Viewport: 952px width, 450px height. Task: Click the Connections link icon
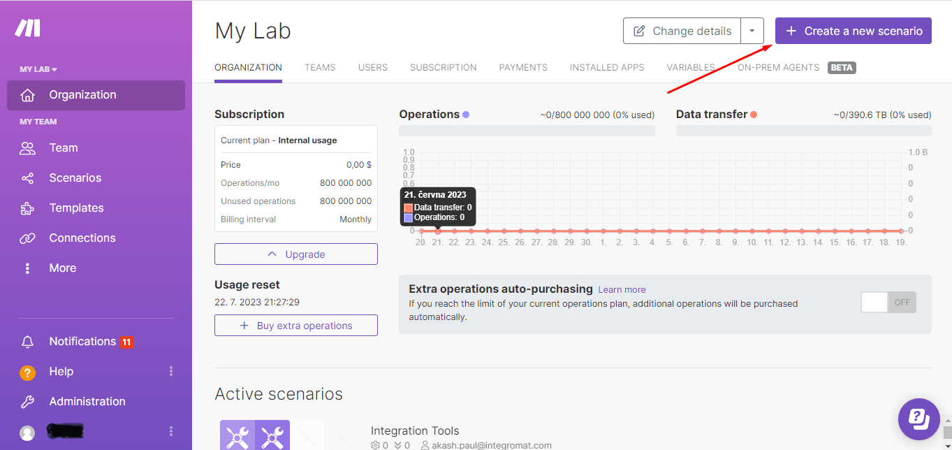[x=27, y=238]
